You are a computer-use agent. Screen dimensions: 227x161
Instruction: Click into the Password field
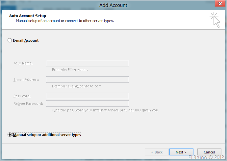pos(87,96)
